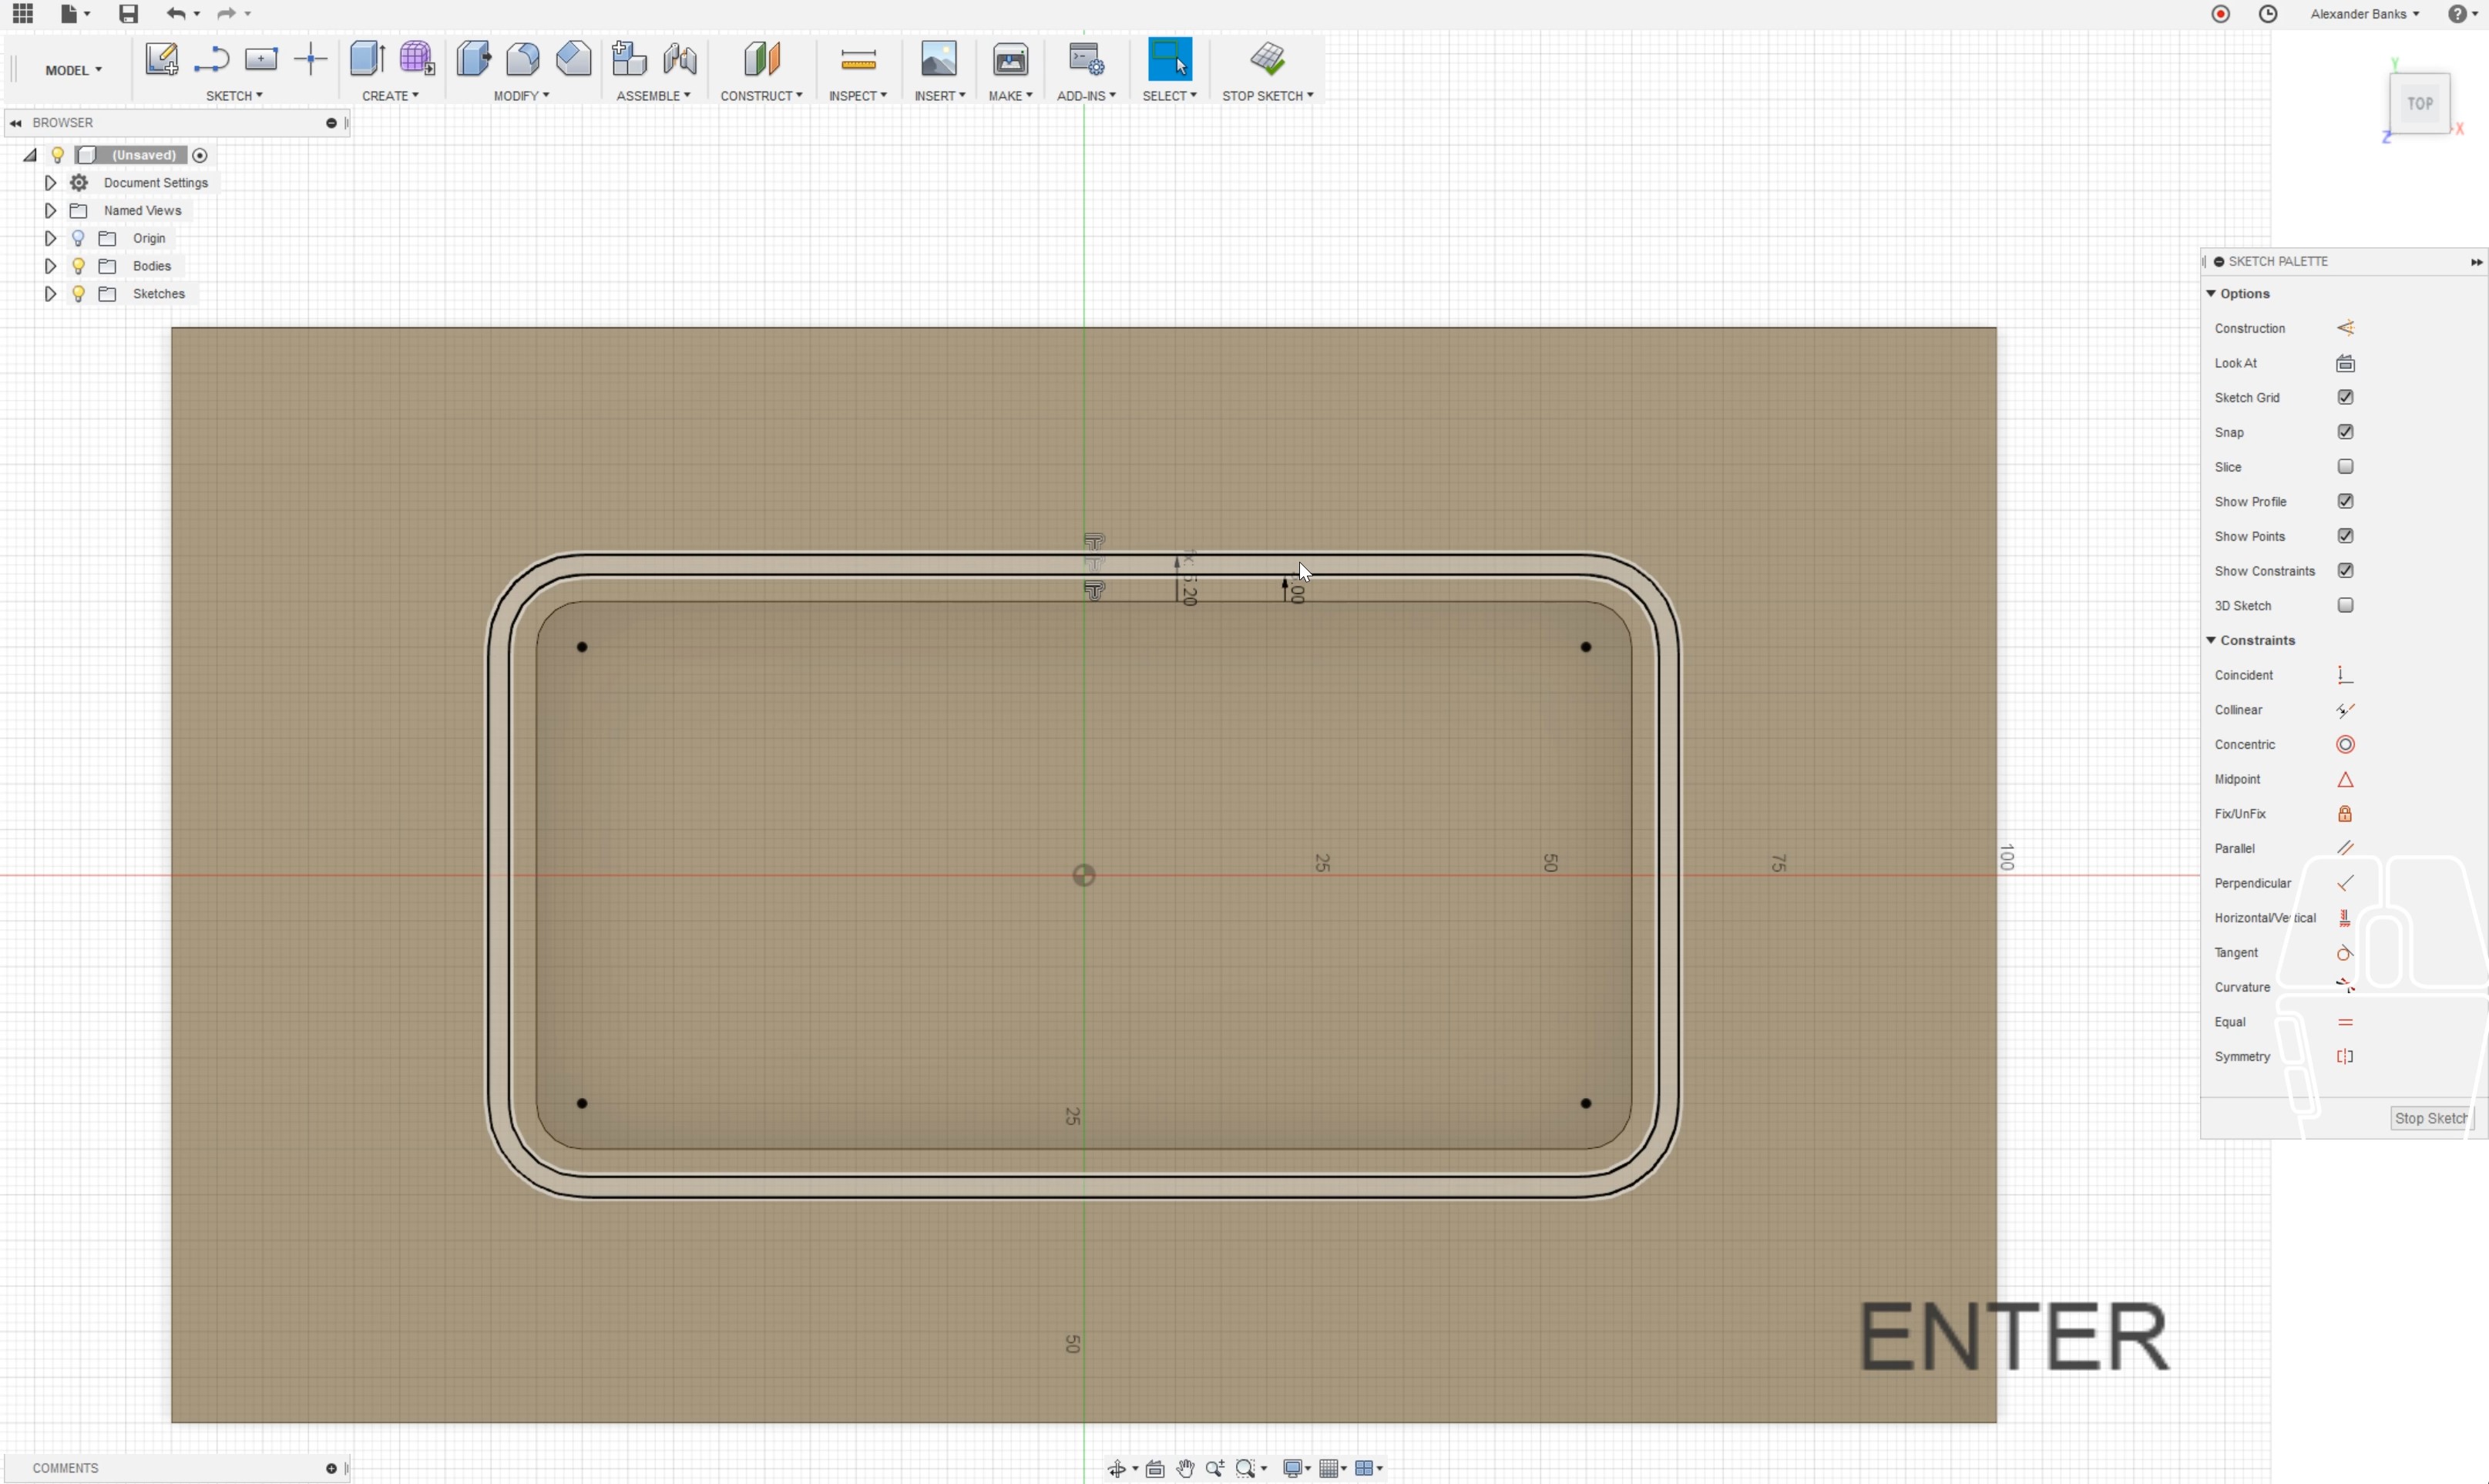Toggle the Show Constraints checkbox
This screenshot has width=2489, height=1484.
pyautogui.click(x=2345, y=571)
